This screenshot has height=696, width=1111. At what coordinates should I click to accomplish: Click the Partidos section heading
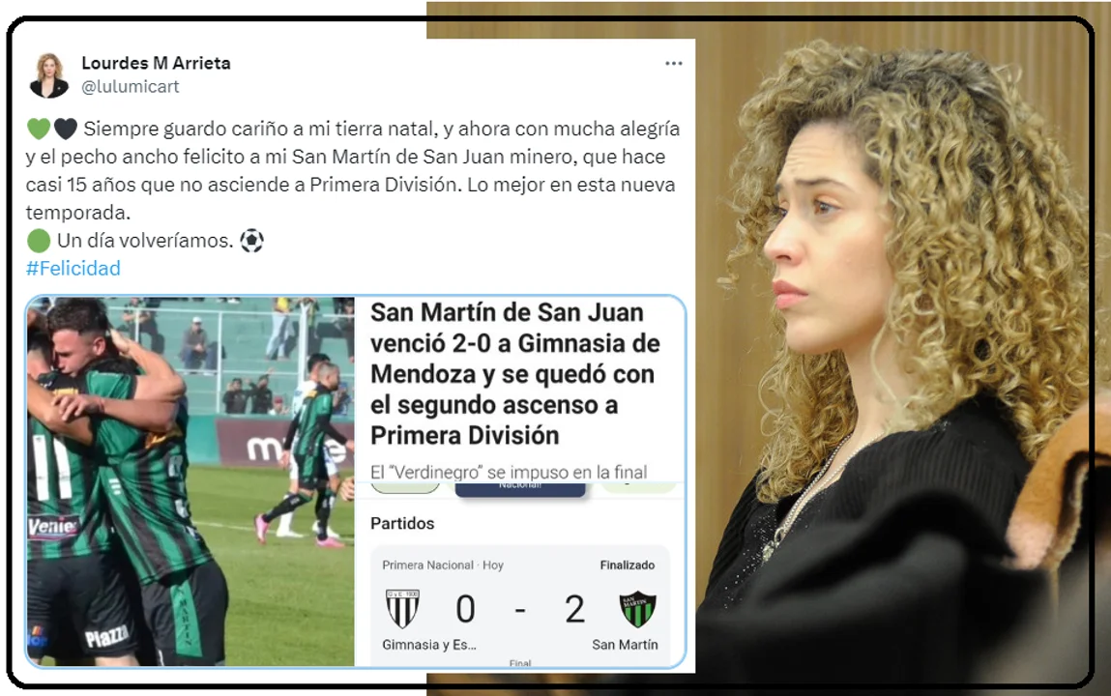402,523
